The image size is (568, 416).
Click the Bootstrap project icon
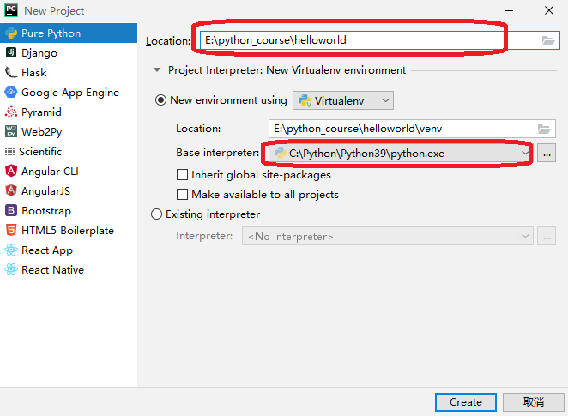[11, 211]
